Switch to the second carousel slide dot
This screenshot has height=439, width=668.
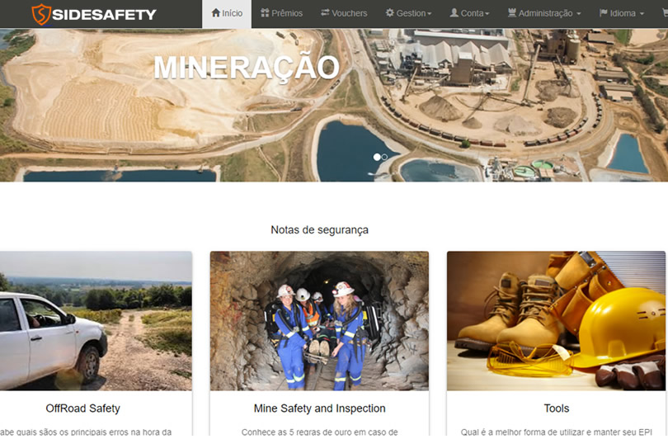pyautogui.click(x=384, y=157)
